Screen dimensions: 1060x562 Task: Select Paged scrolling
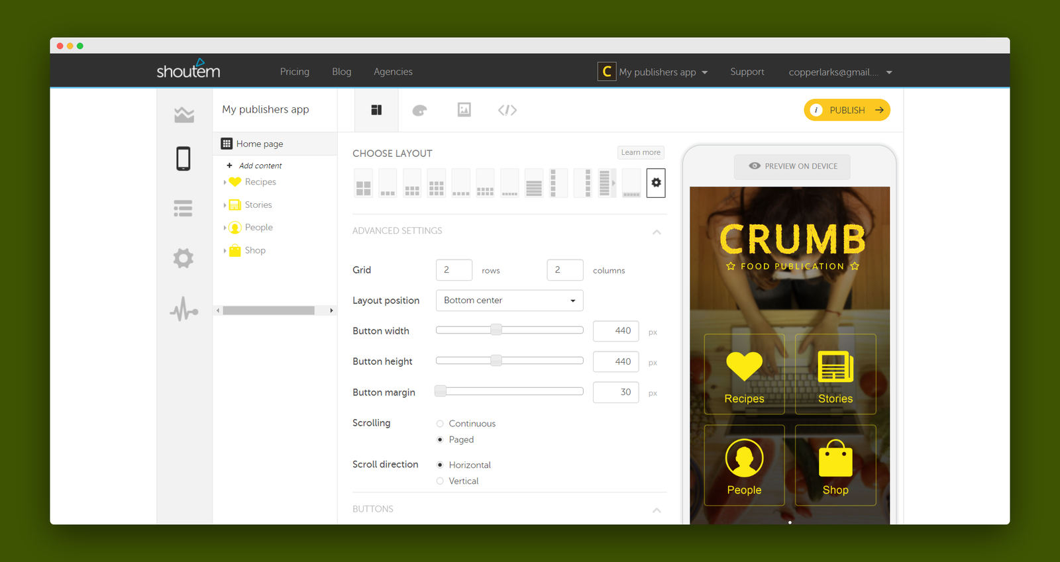[x=440, y=440]
